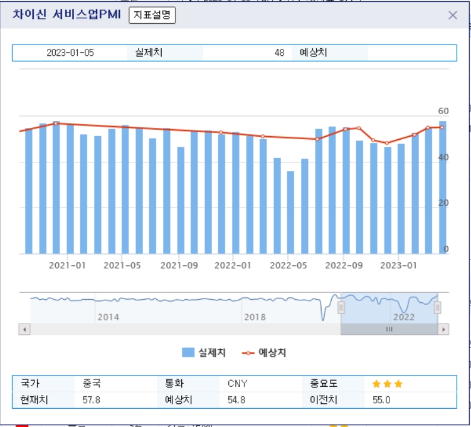Click the 2022 label in navigator

pyautogui.click(x=404, y=317)
